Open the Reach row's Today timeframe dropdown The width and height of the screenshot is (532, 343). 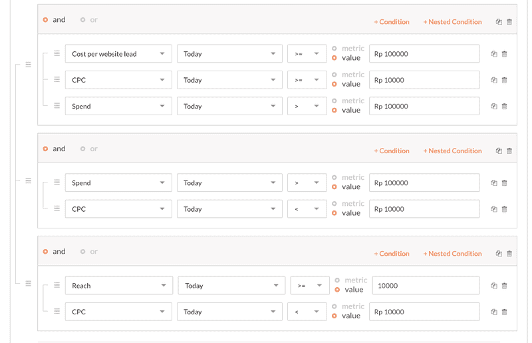point(231,286)
